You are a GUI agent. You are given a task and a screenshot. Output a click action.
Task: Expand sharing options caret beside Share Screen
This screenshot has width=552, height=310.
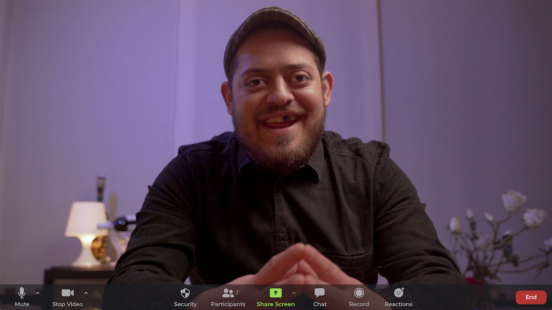294,293
